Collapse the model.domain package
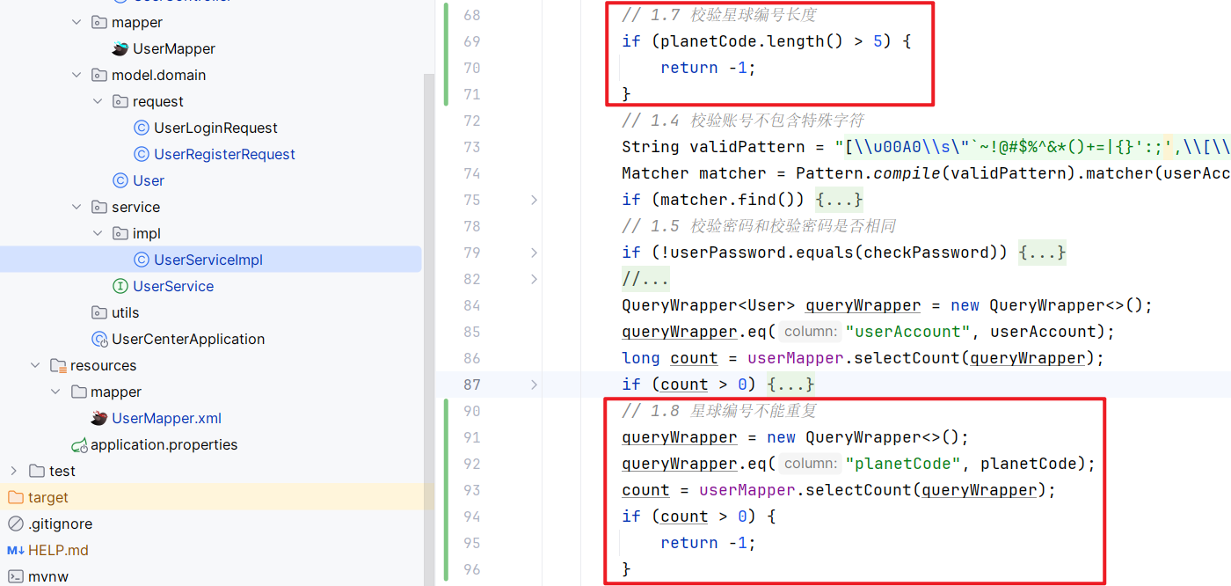This screenshot has height=586, width=1231. [76, 75]
